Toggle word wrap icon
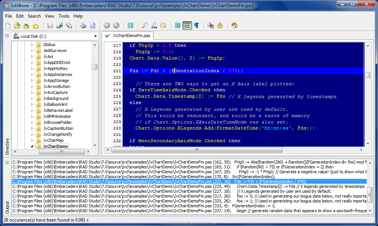 coord(178,25)
